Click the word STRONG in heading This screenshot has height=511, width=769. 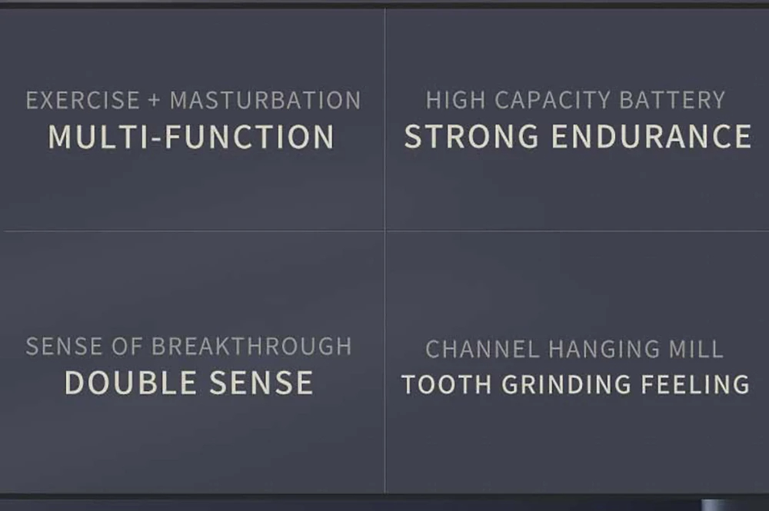tap(471, 136)
